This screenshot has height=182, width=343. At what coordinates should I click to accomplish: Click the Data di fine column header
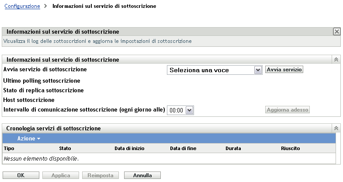pyautogui.click(x=183, y=149)
